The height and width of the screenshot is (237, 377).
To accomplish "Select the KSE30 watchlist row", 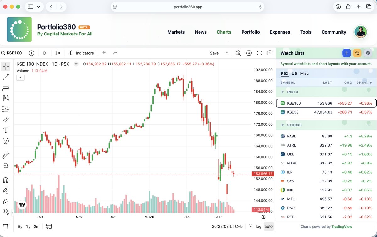I will (x=326, y=112).
